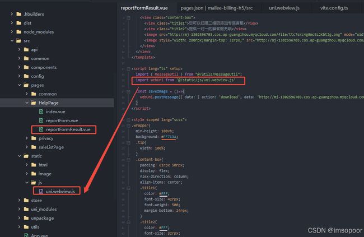Image resolution: width=364 pixels, height=237 pixels.
Task: Select the common folder under src
Action: click(x=40, y=58)
